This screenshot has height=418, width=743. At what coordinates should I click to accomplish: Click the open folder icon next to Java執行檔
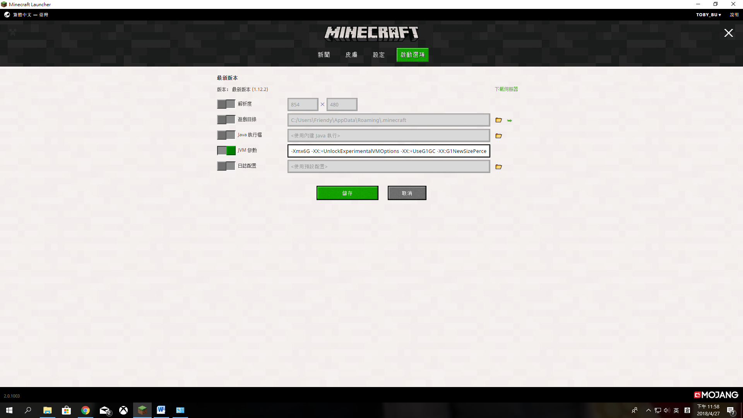pyautogui.click(x=498, y=135)
